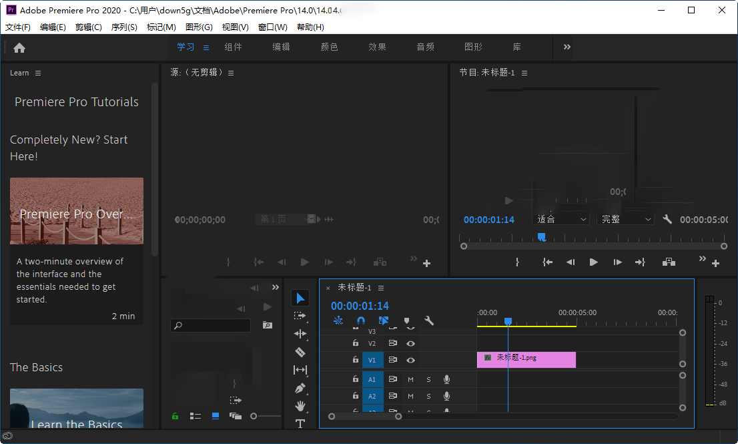Mute audio track A1
The image size is (738, 444).
click(x=410, y=379)
